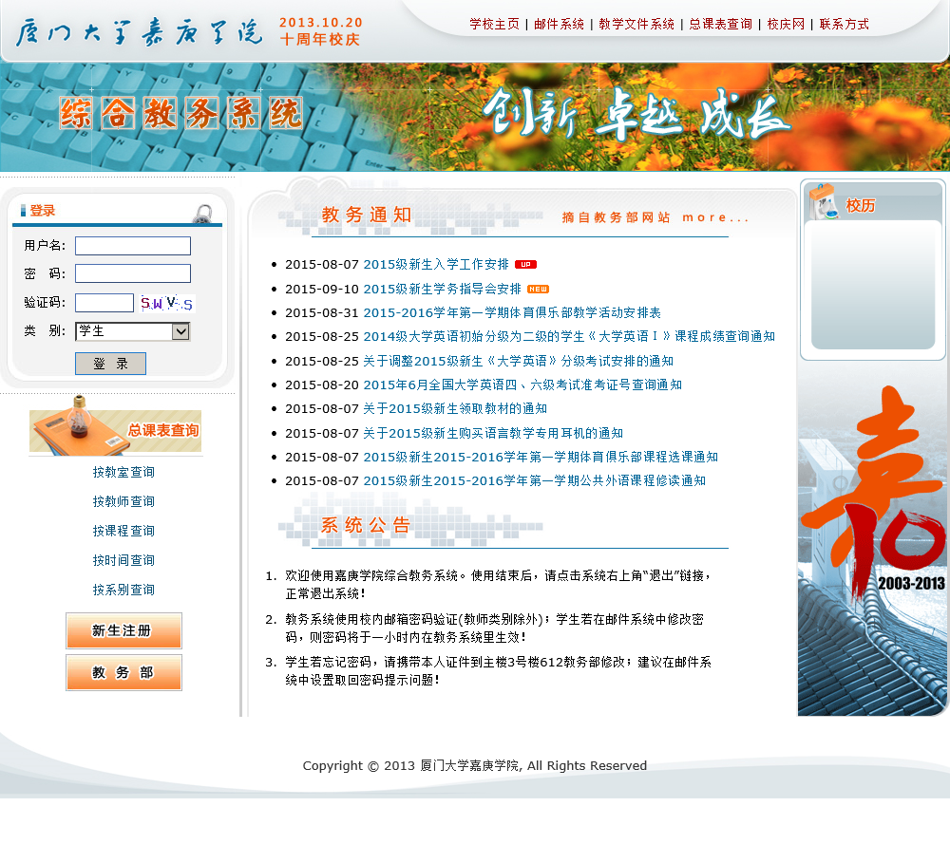Click the 摘自教务部网站 text

click(616, 217)
